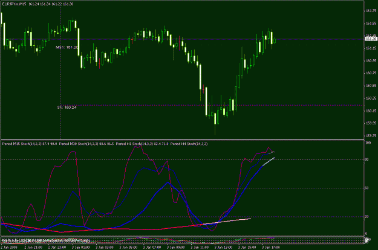Screen dimensions: 378x250
Task: Click the 3 Jan 11:00 time label
Action: (200, 248)
